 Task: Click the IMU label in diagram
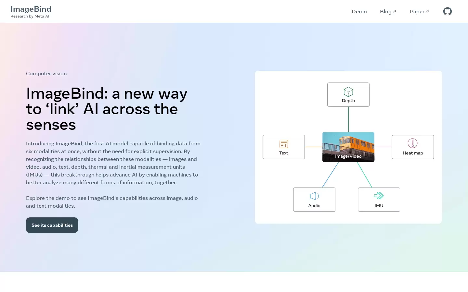click(379, 206)
